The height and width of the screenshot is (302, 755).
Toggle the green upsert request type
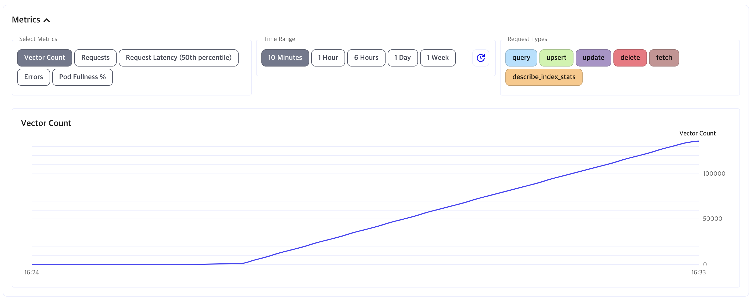(556, 58)
